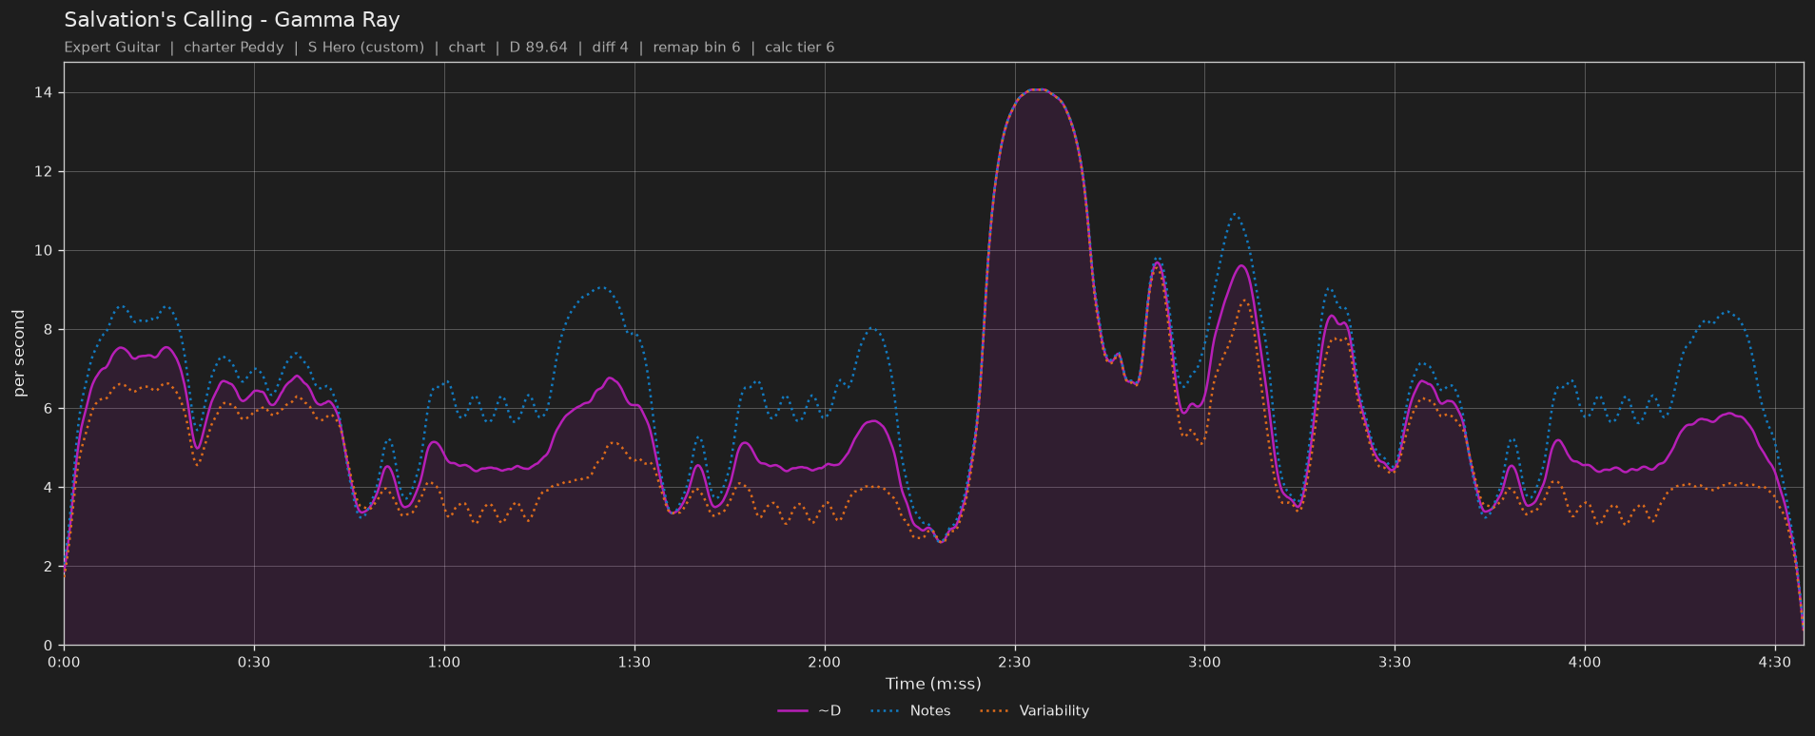This screenshot has width=1815, height=736.
Task: Click the 'per second' y-axis label
Action: (x=19, y=354)
